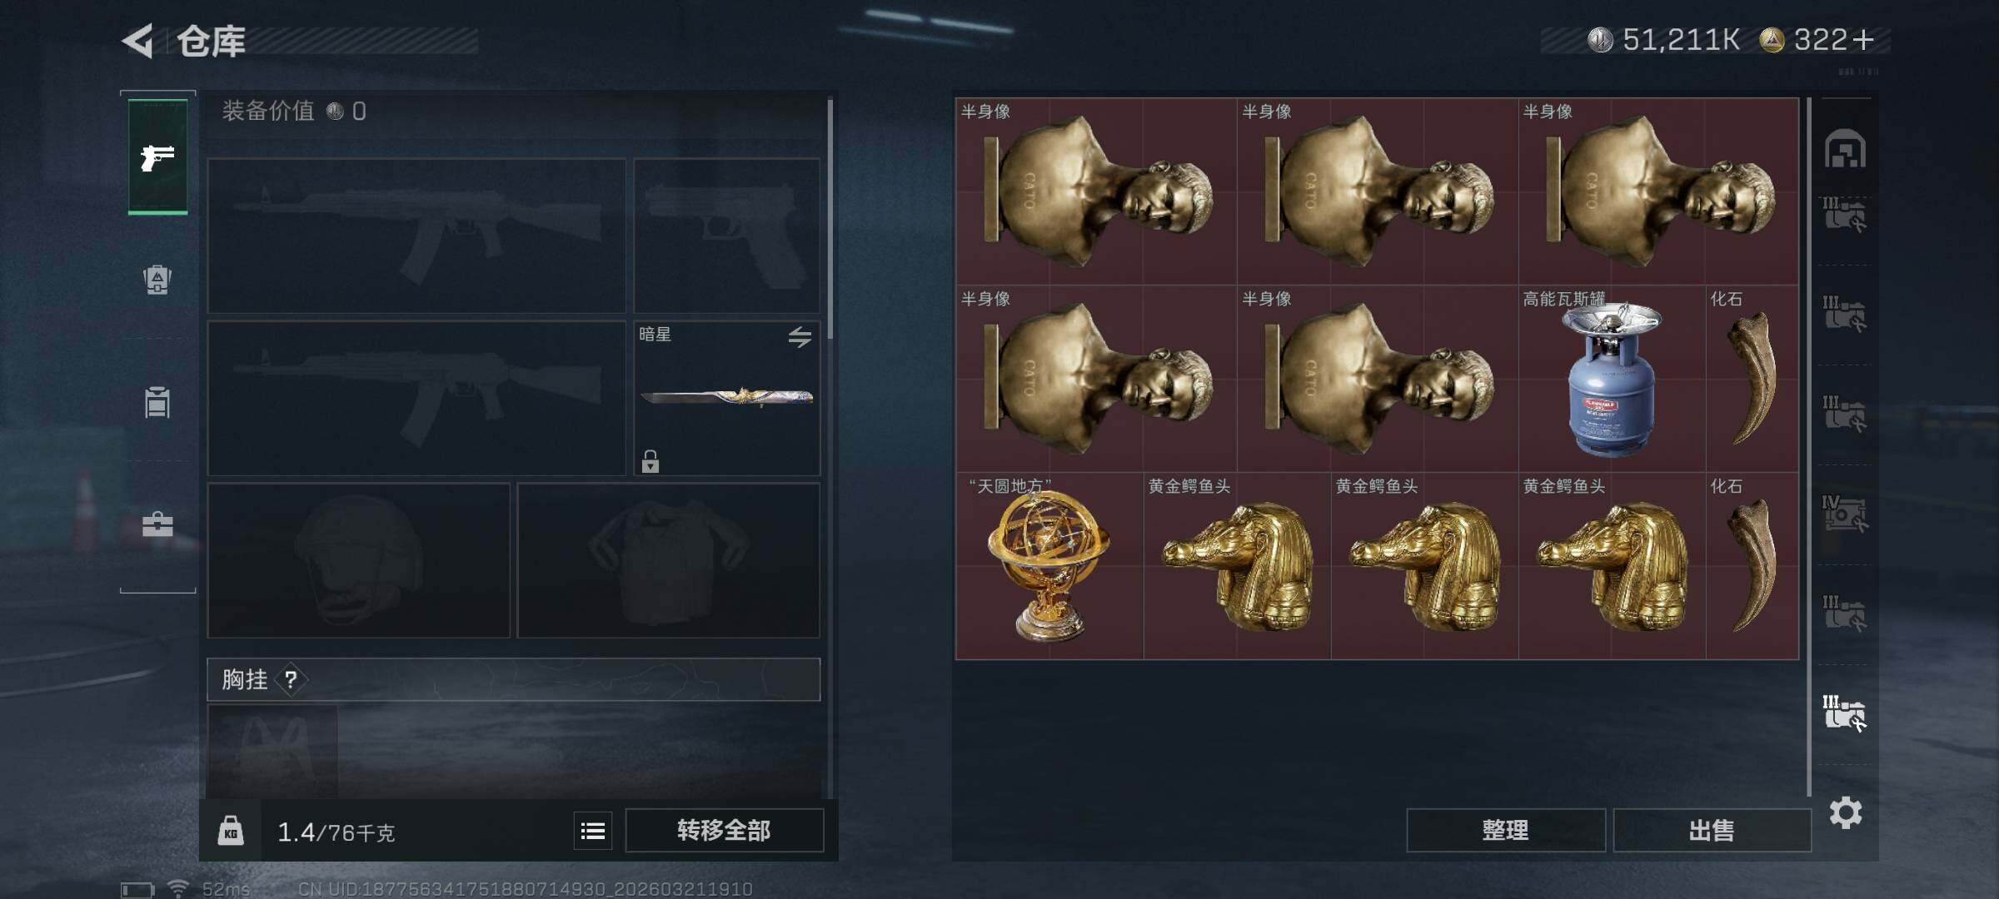Click the 整理 sort button
The width and height of the screenshot is (1999, 899).
tap(1506, 830)
